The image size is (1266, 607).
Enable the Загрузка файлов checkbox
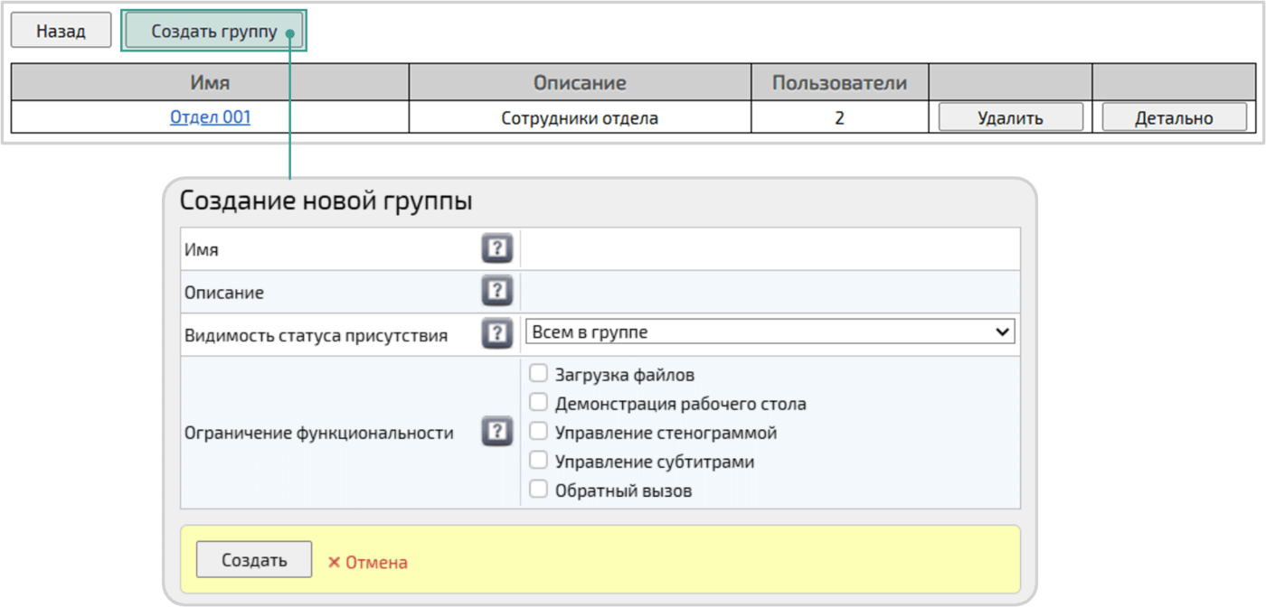[x=539, y=372]
